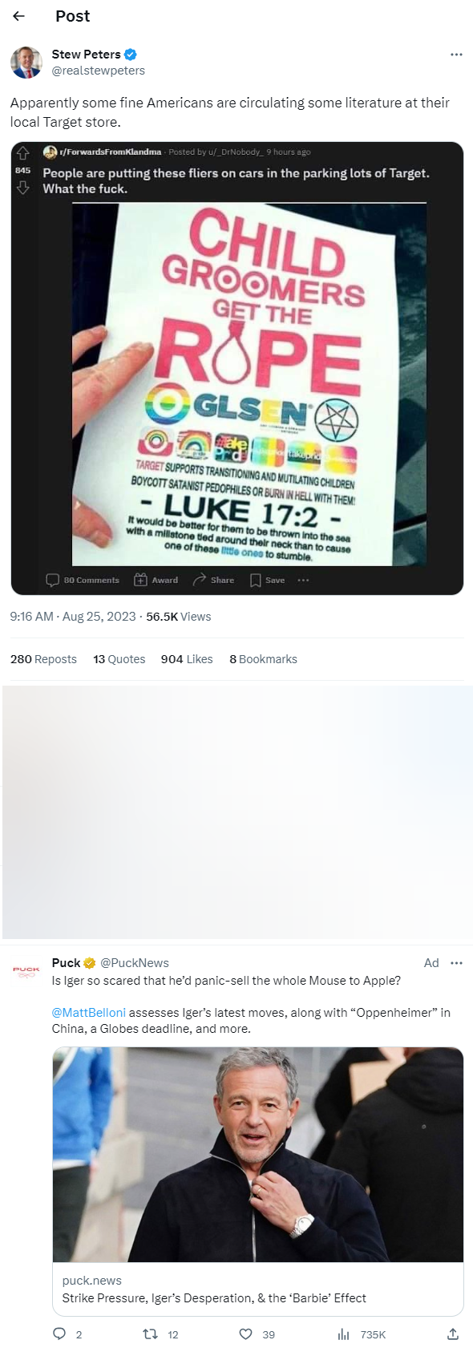Like the Puck post with heart icon
This screenshot has height=1348, width=473.
pyautogui.click(x=246, y=1334)
